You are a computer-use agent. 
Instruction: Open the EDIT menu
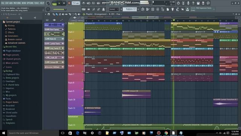coord(7,3)
